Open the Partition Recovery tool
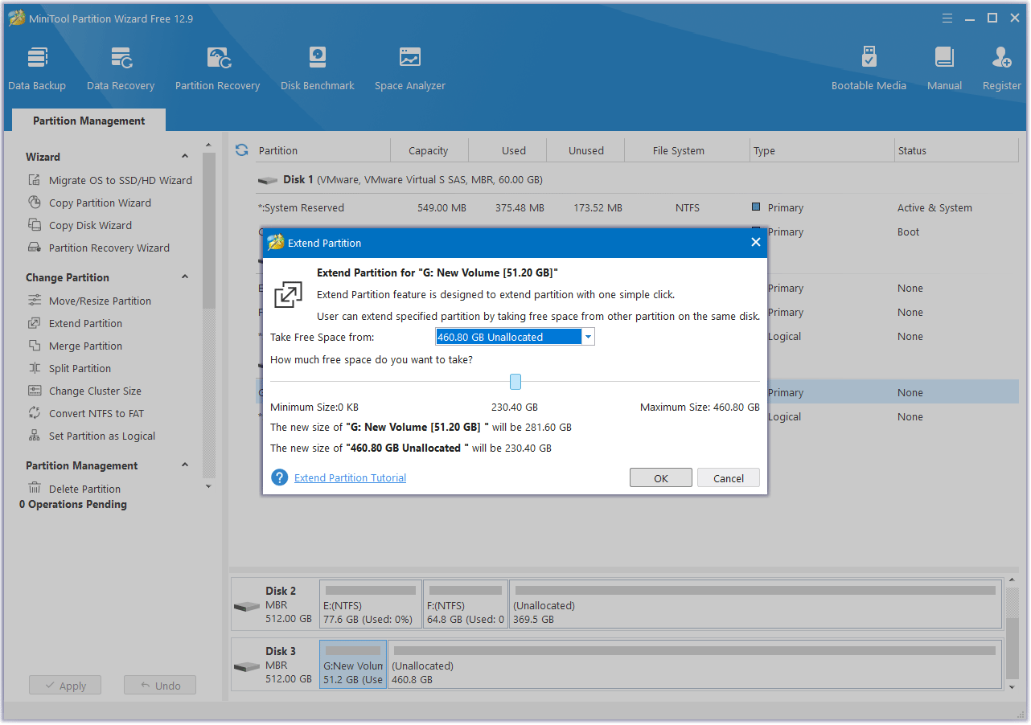This screenshot has width=1031, height=725. click(217, 68)
